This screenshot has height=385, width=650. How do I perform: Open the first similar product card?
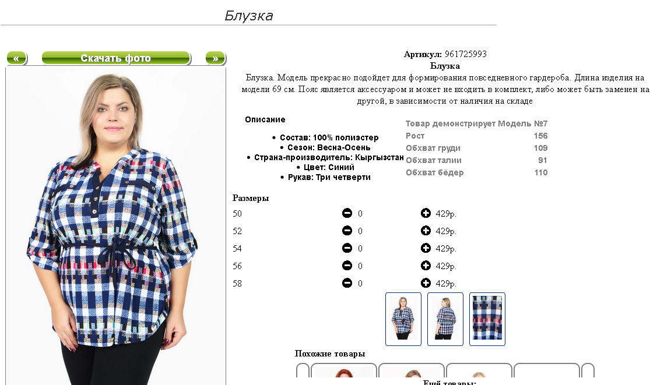point(343,370)
